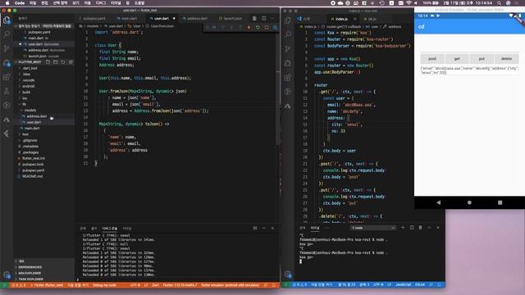Open Explorer view in left VS Code

(x=7, y=20)
